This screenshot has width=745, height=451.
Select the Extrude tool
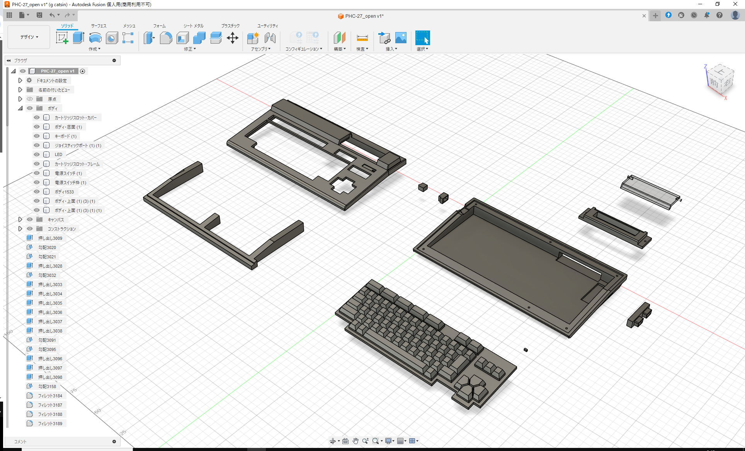(x=78, y=38)
